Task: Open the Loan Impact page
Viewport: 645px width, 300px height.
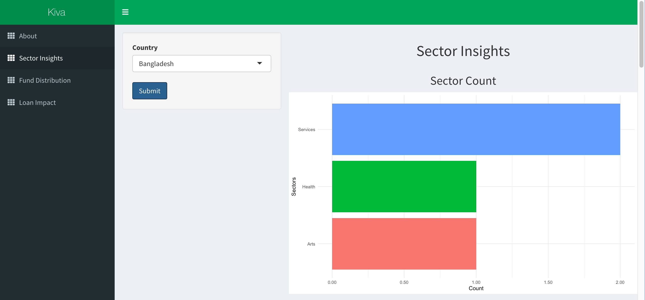Action: click(x=37, y=103)
